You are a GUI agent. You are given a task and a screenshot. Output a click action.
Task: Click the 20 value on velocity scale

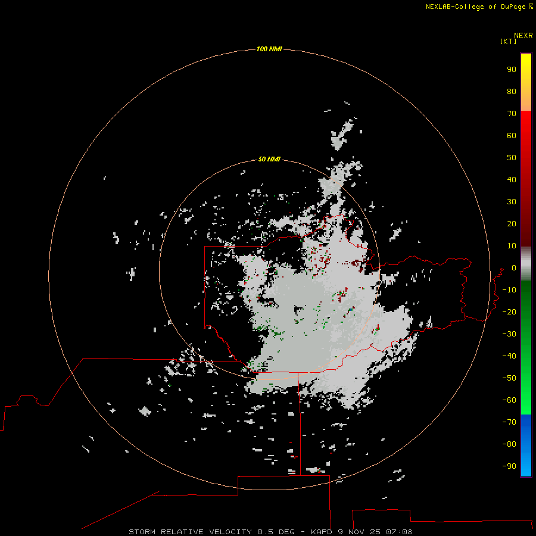[x=512, y=223]
